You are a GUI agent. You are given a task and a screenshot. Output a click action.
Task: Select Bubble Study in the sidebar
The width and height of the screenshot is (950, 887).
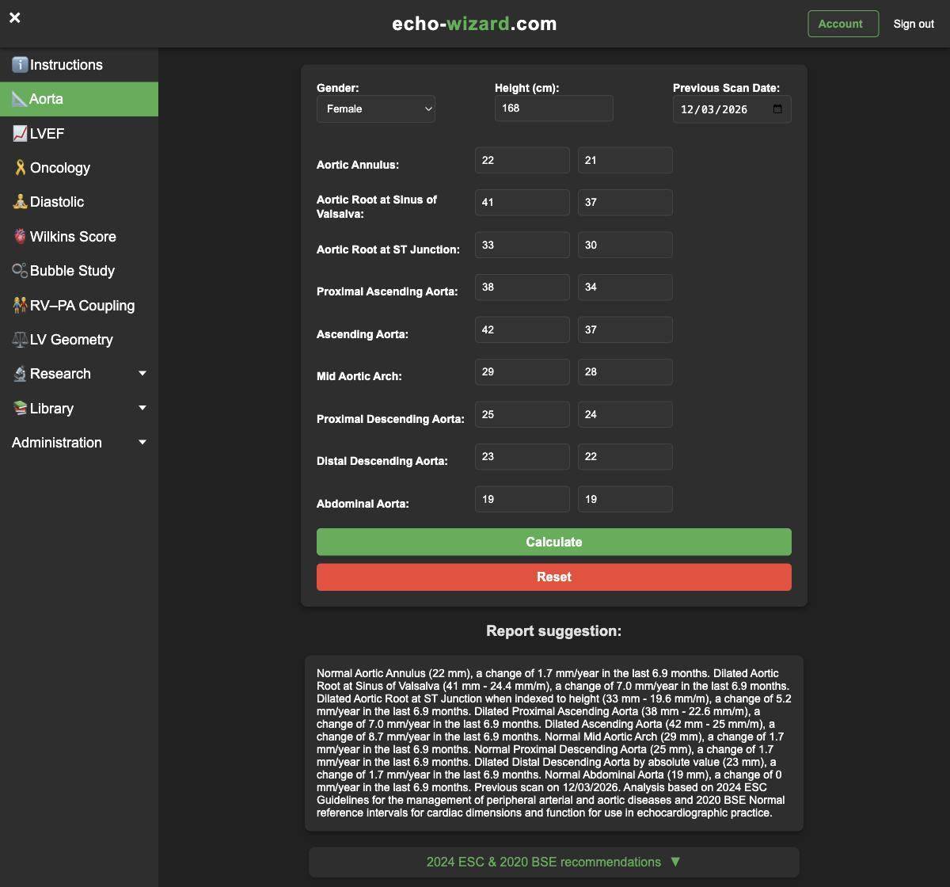pyautogui.click(x=79, y=271)
